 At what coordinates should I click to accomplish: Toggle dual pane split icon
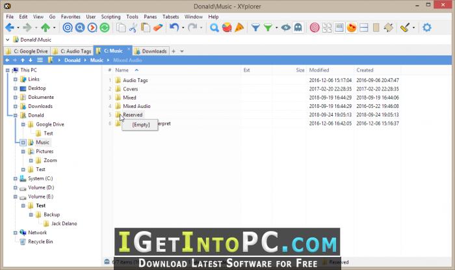pyautogui.click(x=364, y=27)
